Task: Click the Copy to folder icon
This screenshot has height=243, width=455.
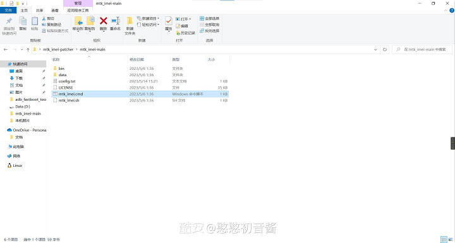Action: 90,21
